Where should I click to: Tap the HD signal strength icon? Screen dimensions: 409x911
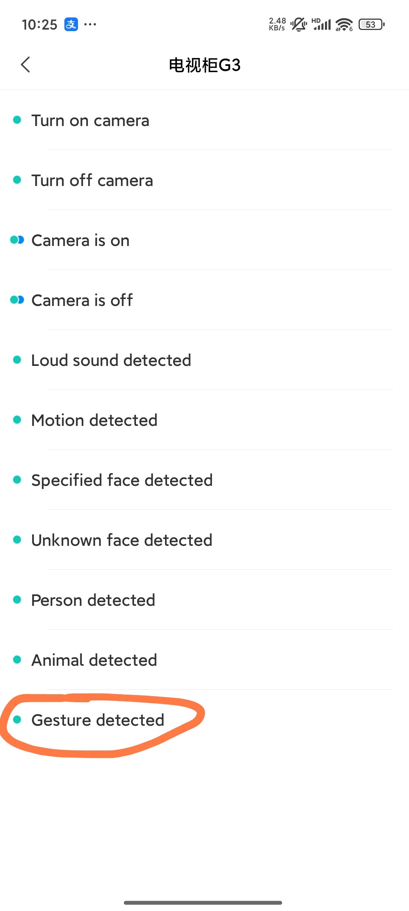pyautogui.click(x=322, y=24)
